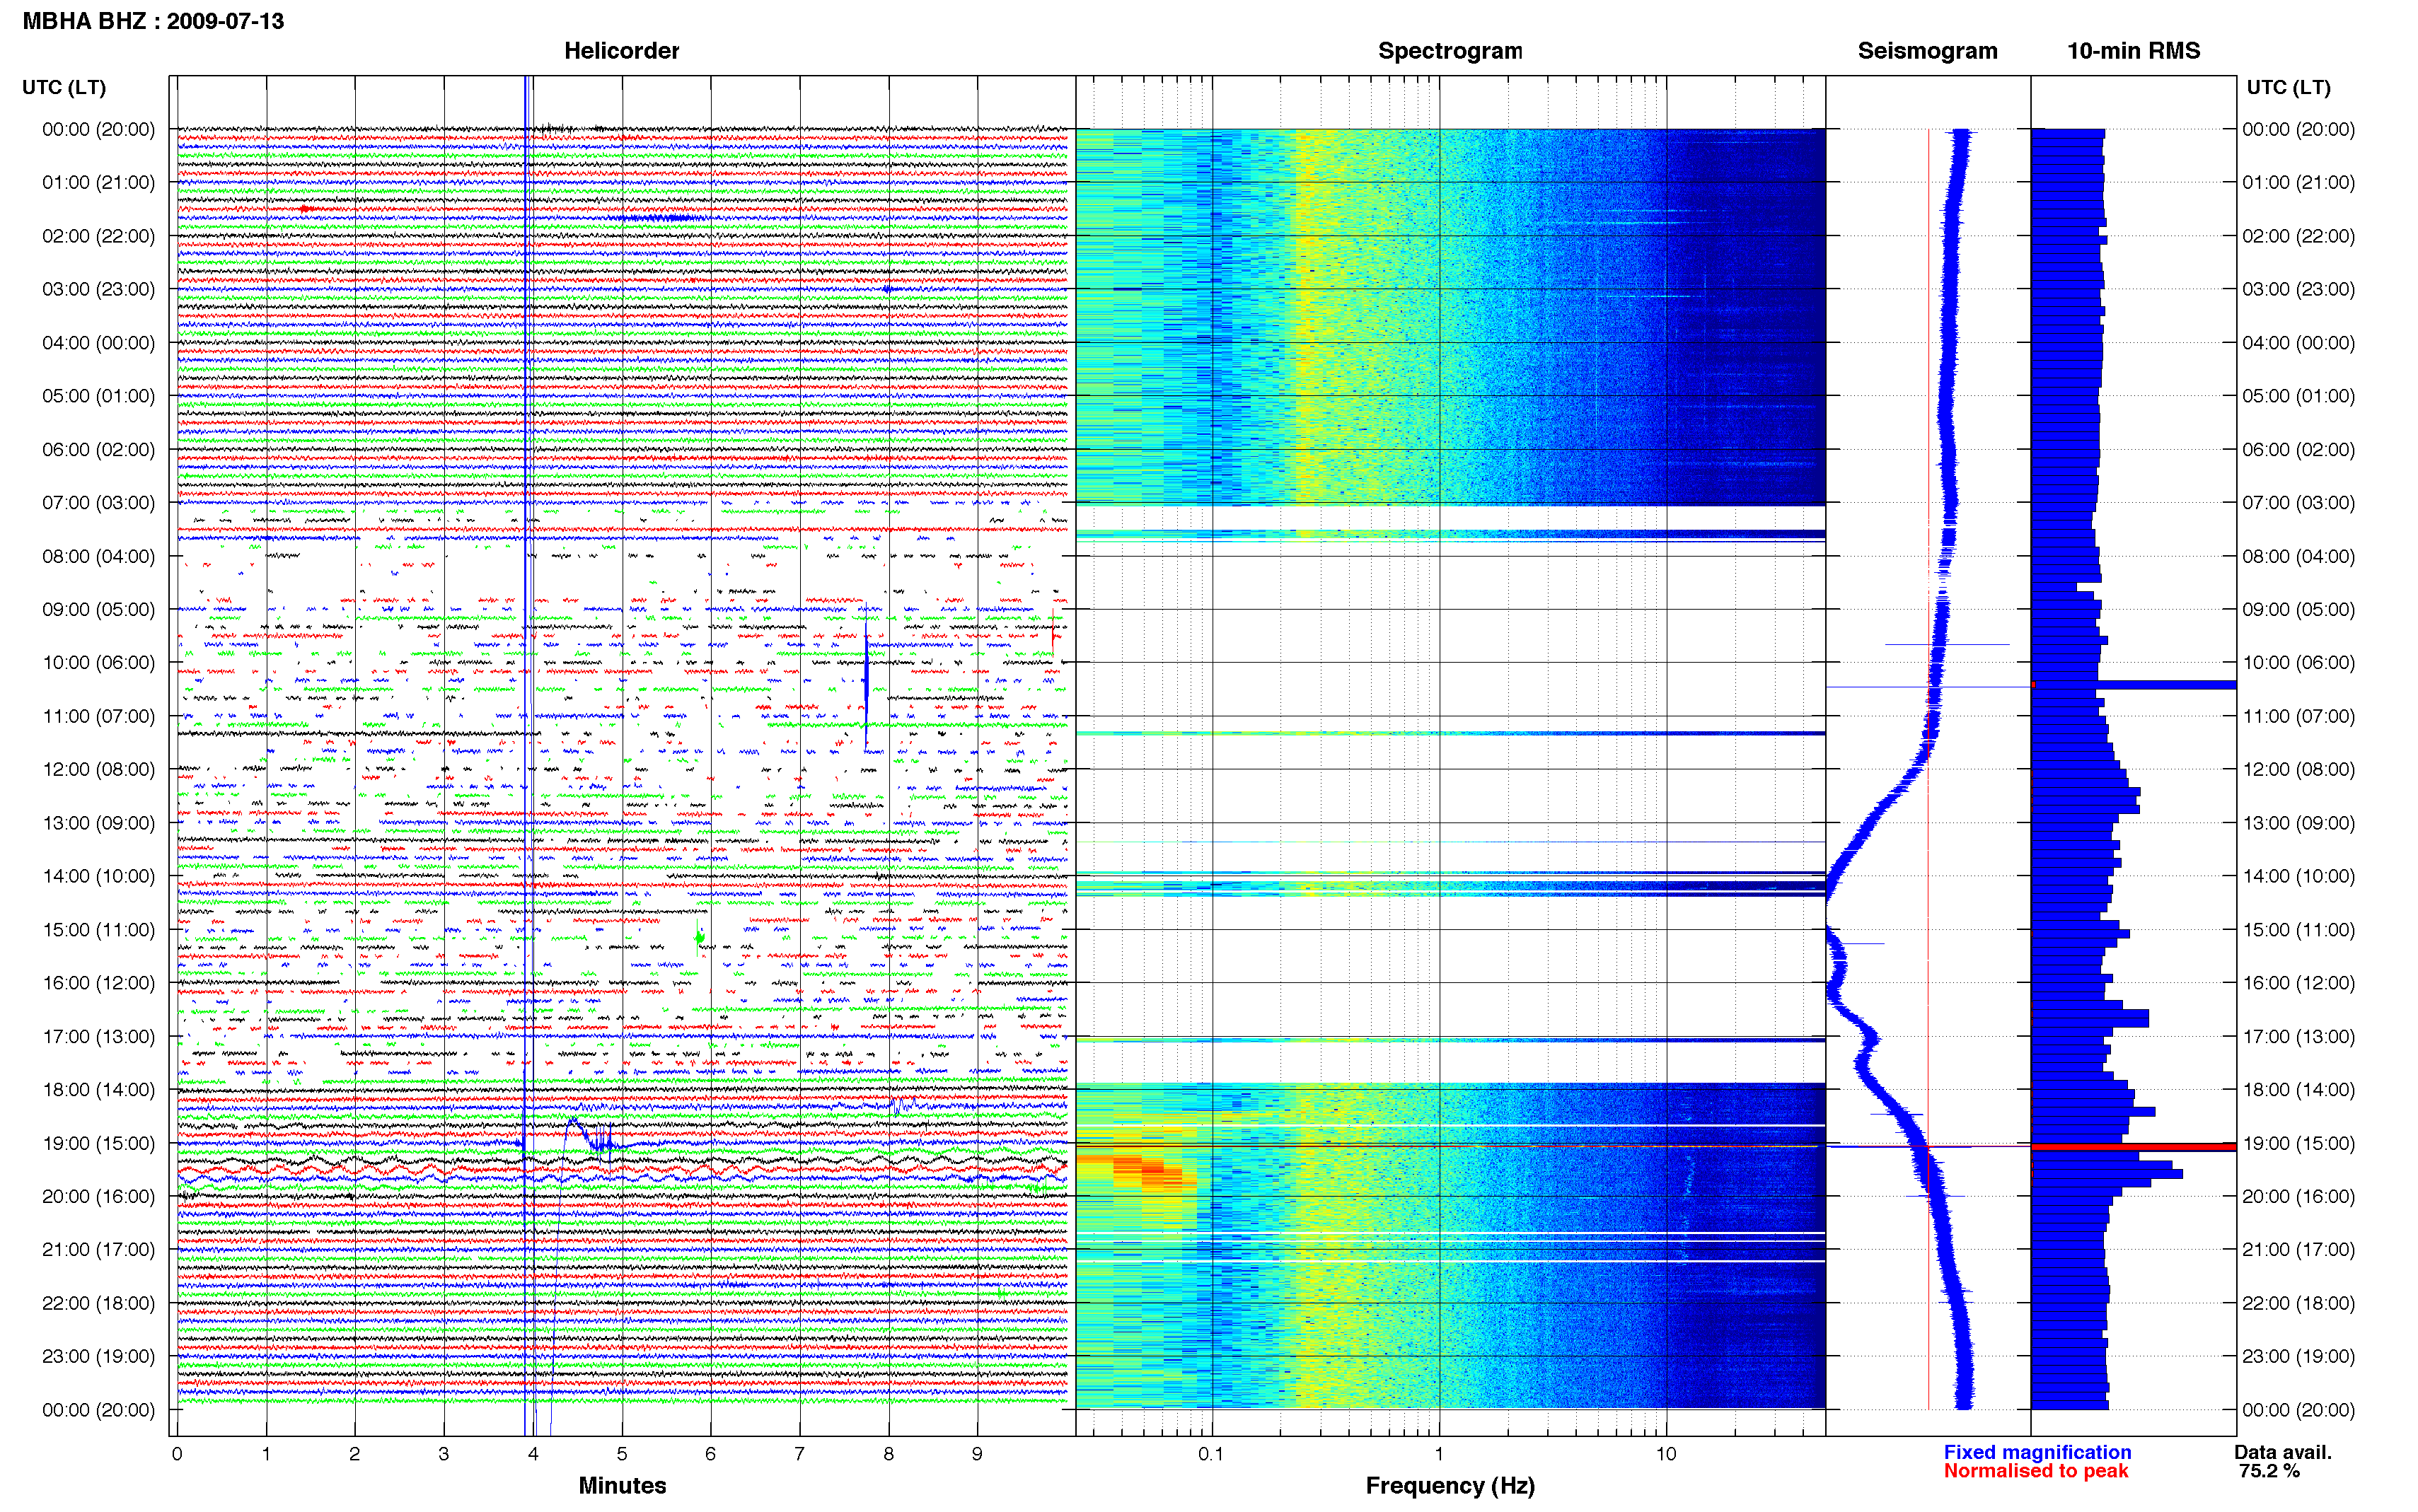Select the 'Seismogram' panel heading
This screenshot has height=1512, width=2418.
(1927, 51)
